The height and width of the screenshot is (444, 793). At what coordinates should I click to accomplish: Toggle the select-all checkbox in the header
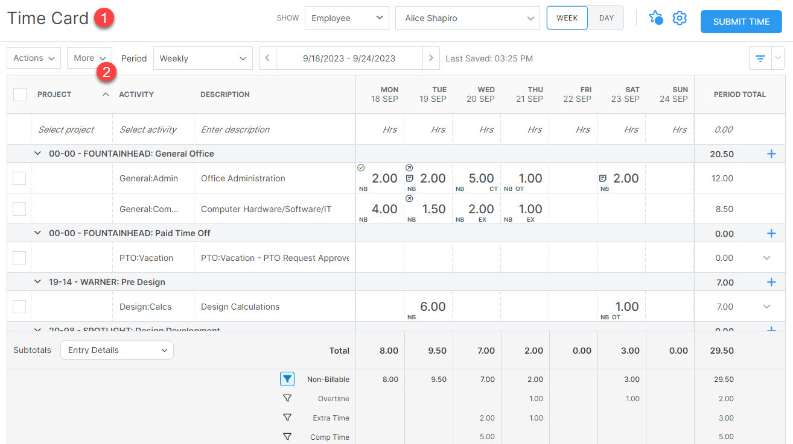tap(19, 94)
